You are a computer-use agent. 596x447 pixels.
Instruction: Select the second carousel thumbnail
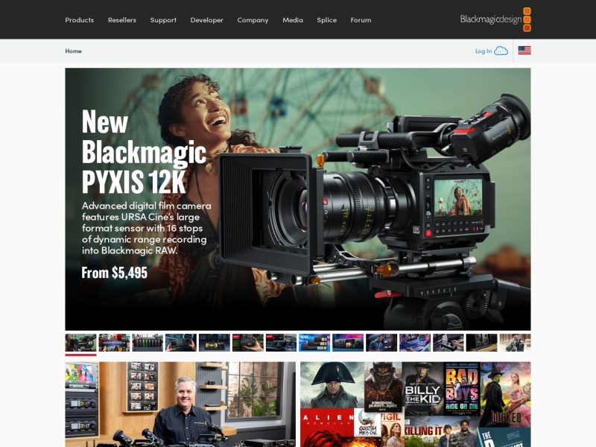click(x=114, y=343)
